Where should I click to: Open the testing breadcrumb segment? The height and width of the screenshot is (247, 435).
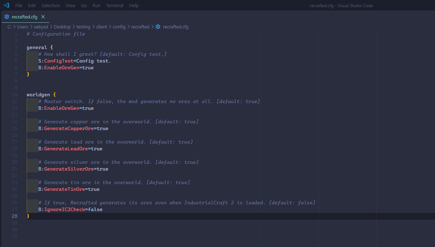click(x=84, y=27)
